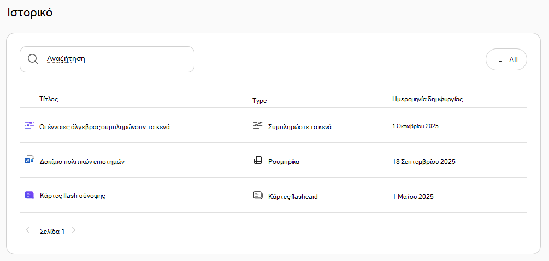
Task: Click the search magnifier icon
Action: (33, 59)
